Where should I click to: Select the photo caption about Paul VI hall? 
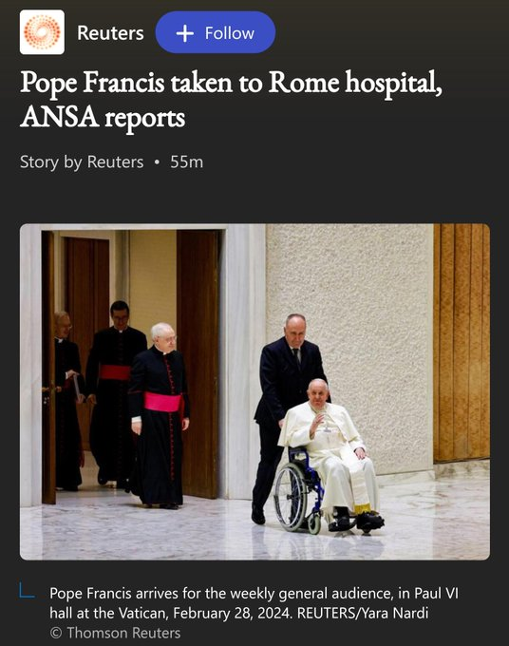point(254,602)
